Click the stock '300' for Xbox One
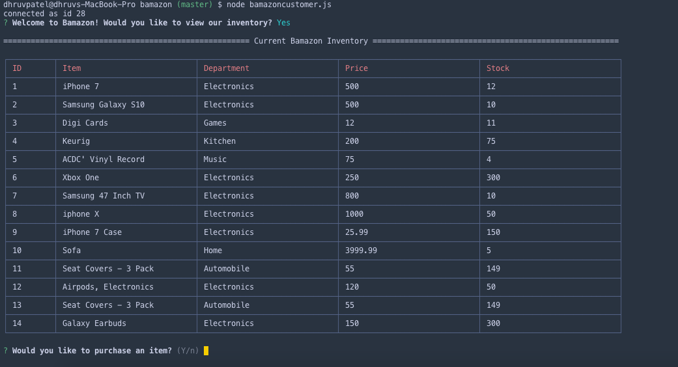 (494, 178)
